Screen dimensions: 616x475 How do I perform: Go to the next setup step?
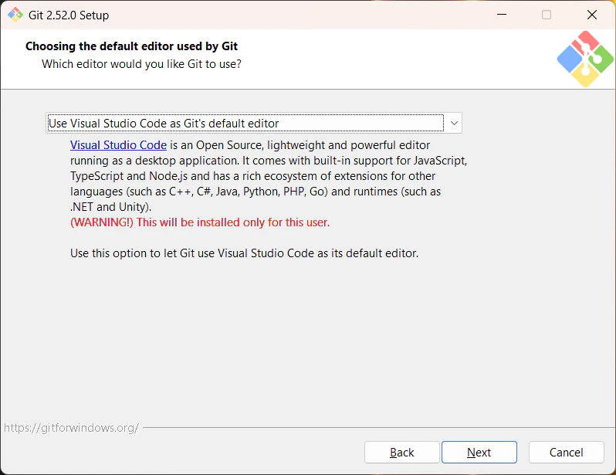click(x=479, y=452)
